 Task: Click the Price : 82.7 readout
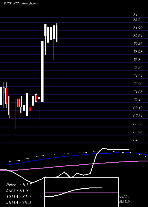coord(19,185)
